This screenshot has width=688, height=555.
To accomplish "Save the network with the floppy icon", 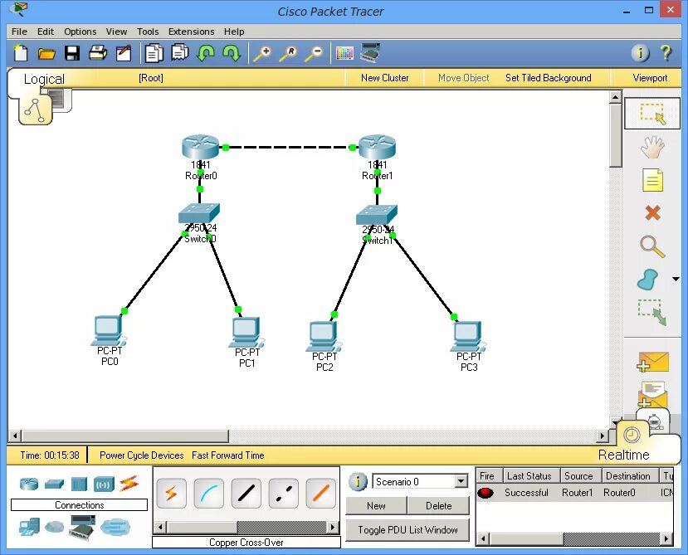I will [x=72, y=54].
